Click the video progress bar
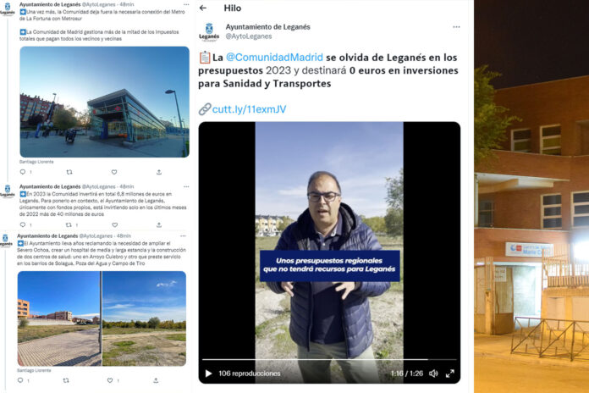Viewport: 589px width, 393px height. tap(329, 359)
